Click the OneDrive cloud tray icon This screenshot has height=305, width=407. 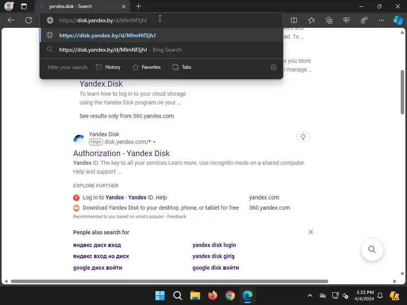(323, 295)
